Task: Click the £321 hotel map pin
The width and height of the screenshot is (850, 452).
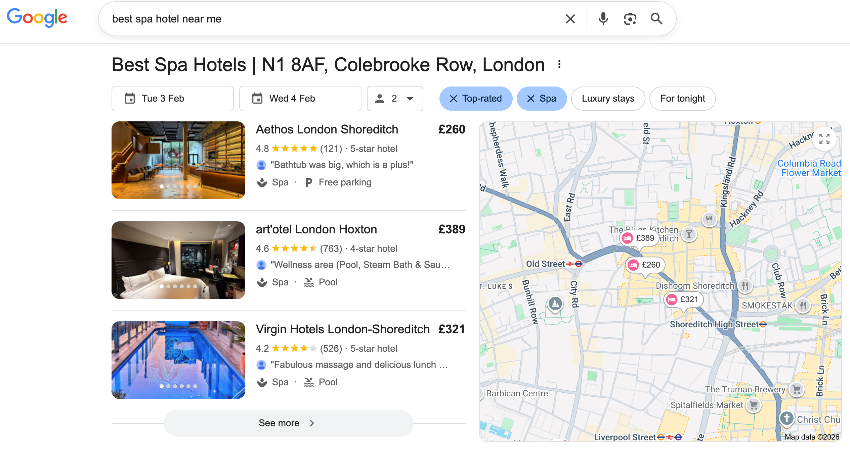Action: click(684, 299)
